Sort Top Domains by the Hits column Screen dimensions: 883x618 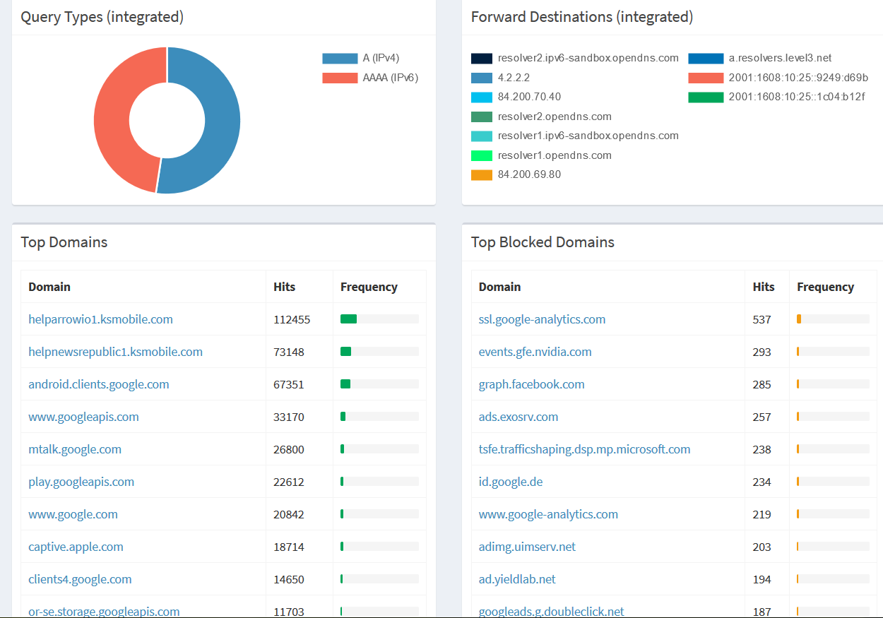pos(283,287)
